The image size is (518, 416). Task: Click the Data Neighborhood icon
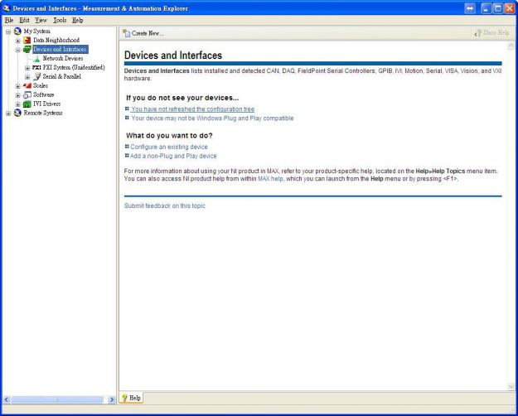(27, 41)
